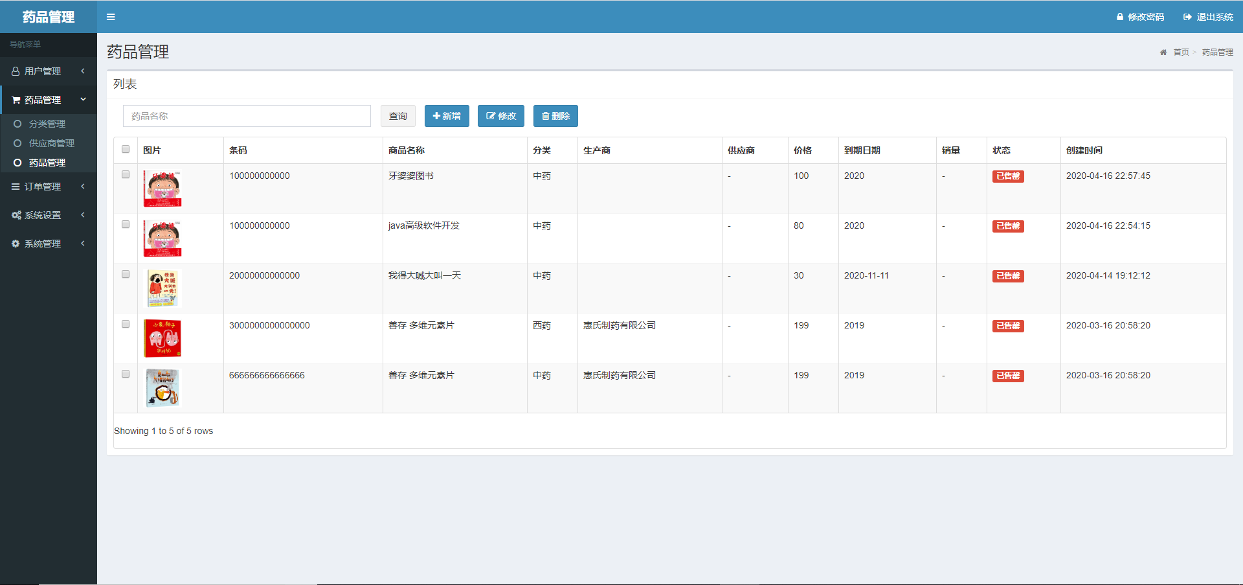Click the 系统管理 gear icon
Image resolution: width=1243 pixels, height=585 pixels.
tap(16, 244)
